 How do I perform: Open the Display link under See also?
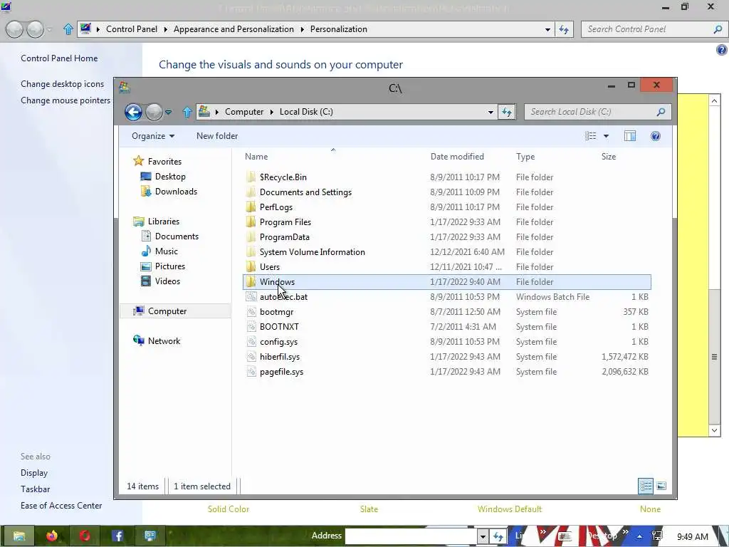[x=34, y=473]
